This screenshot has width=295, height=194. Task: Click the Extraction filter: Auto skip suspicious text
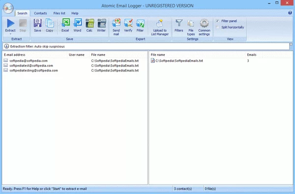coord(37,46)
